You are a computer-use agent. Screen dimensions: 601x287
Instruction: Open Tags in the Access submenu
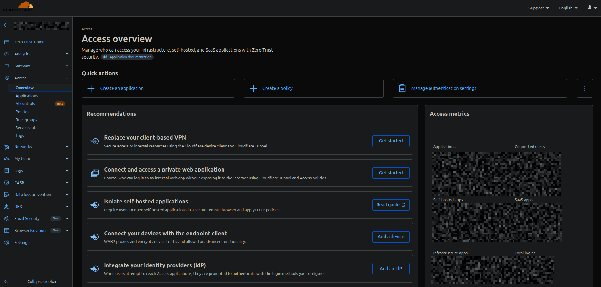point(20,136)
